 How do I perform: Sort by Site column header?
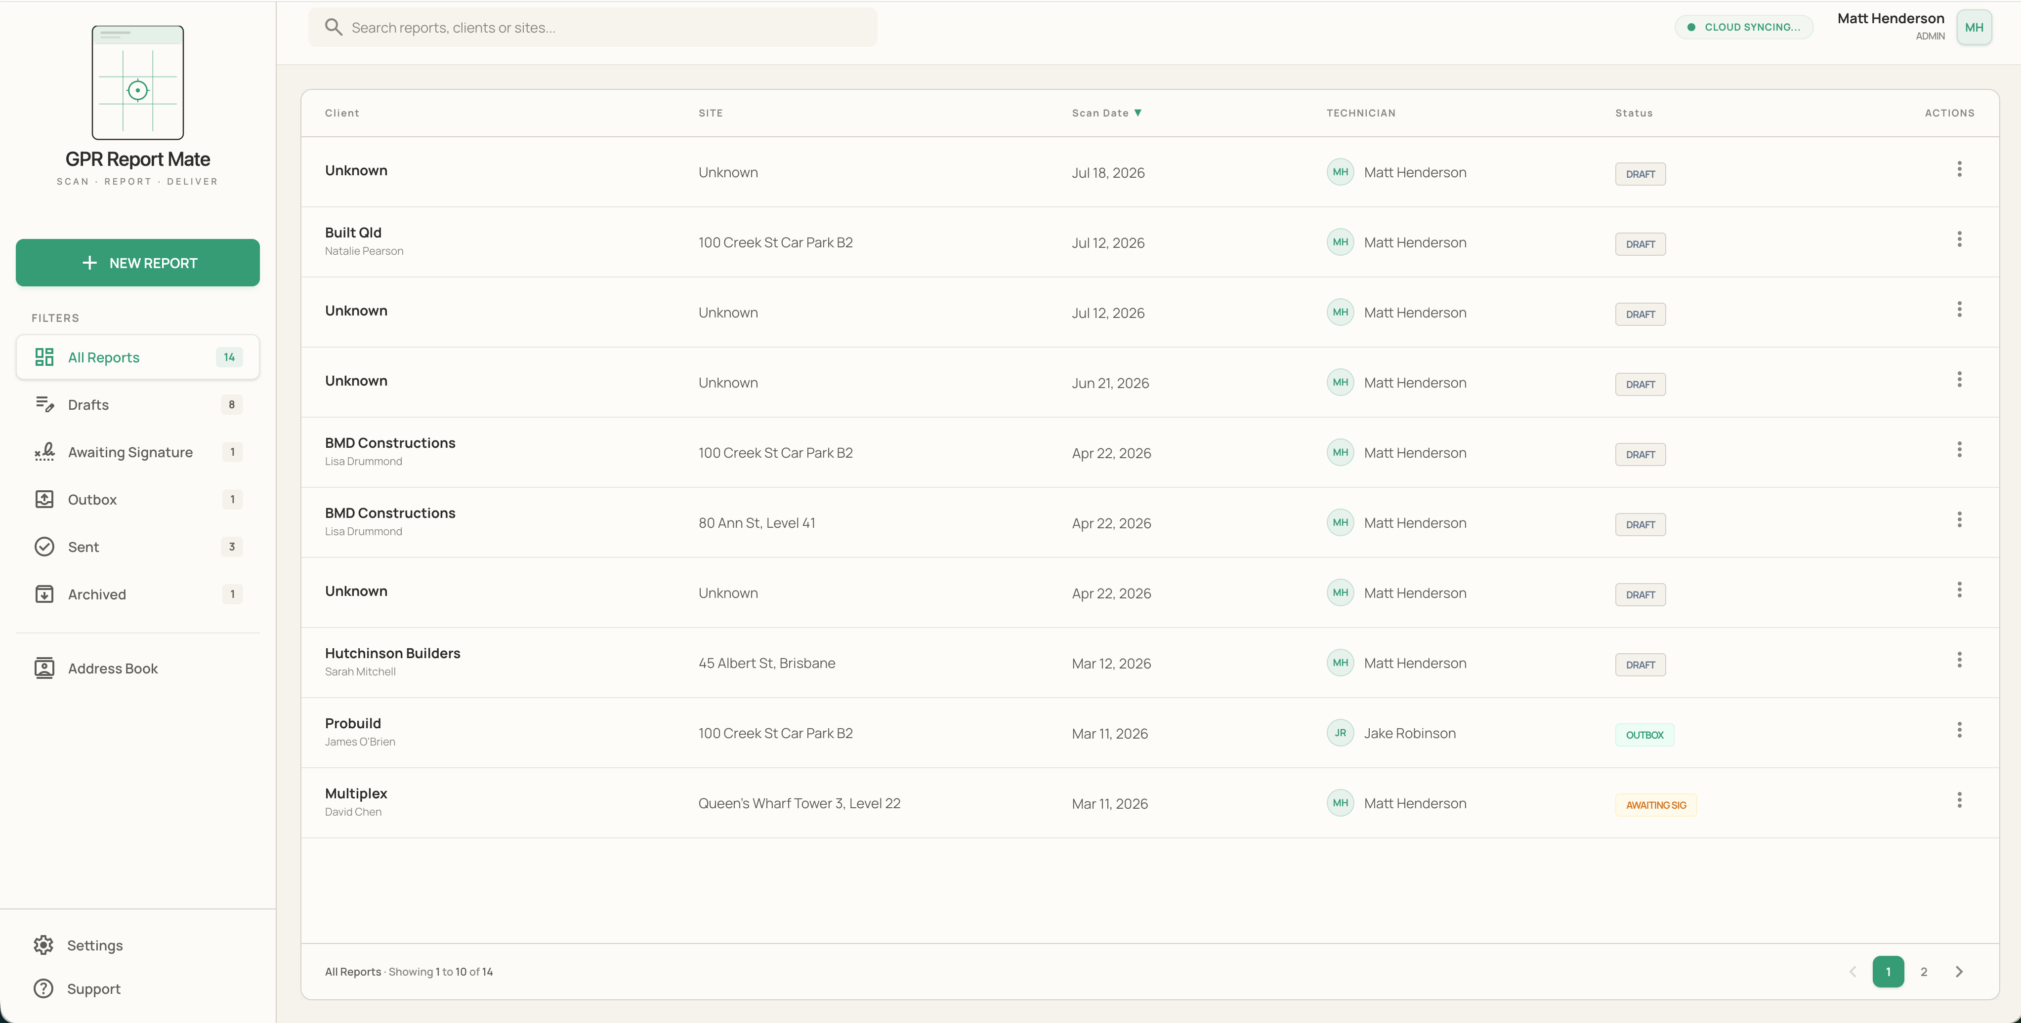tap(711, 113)
